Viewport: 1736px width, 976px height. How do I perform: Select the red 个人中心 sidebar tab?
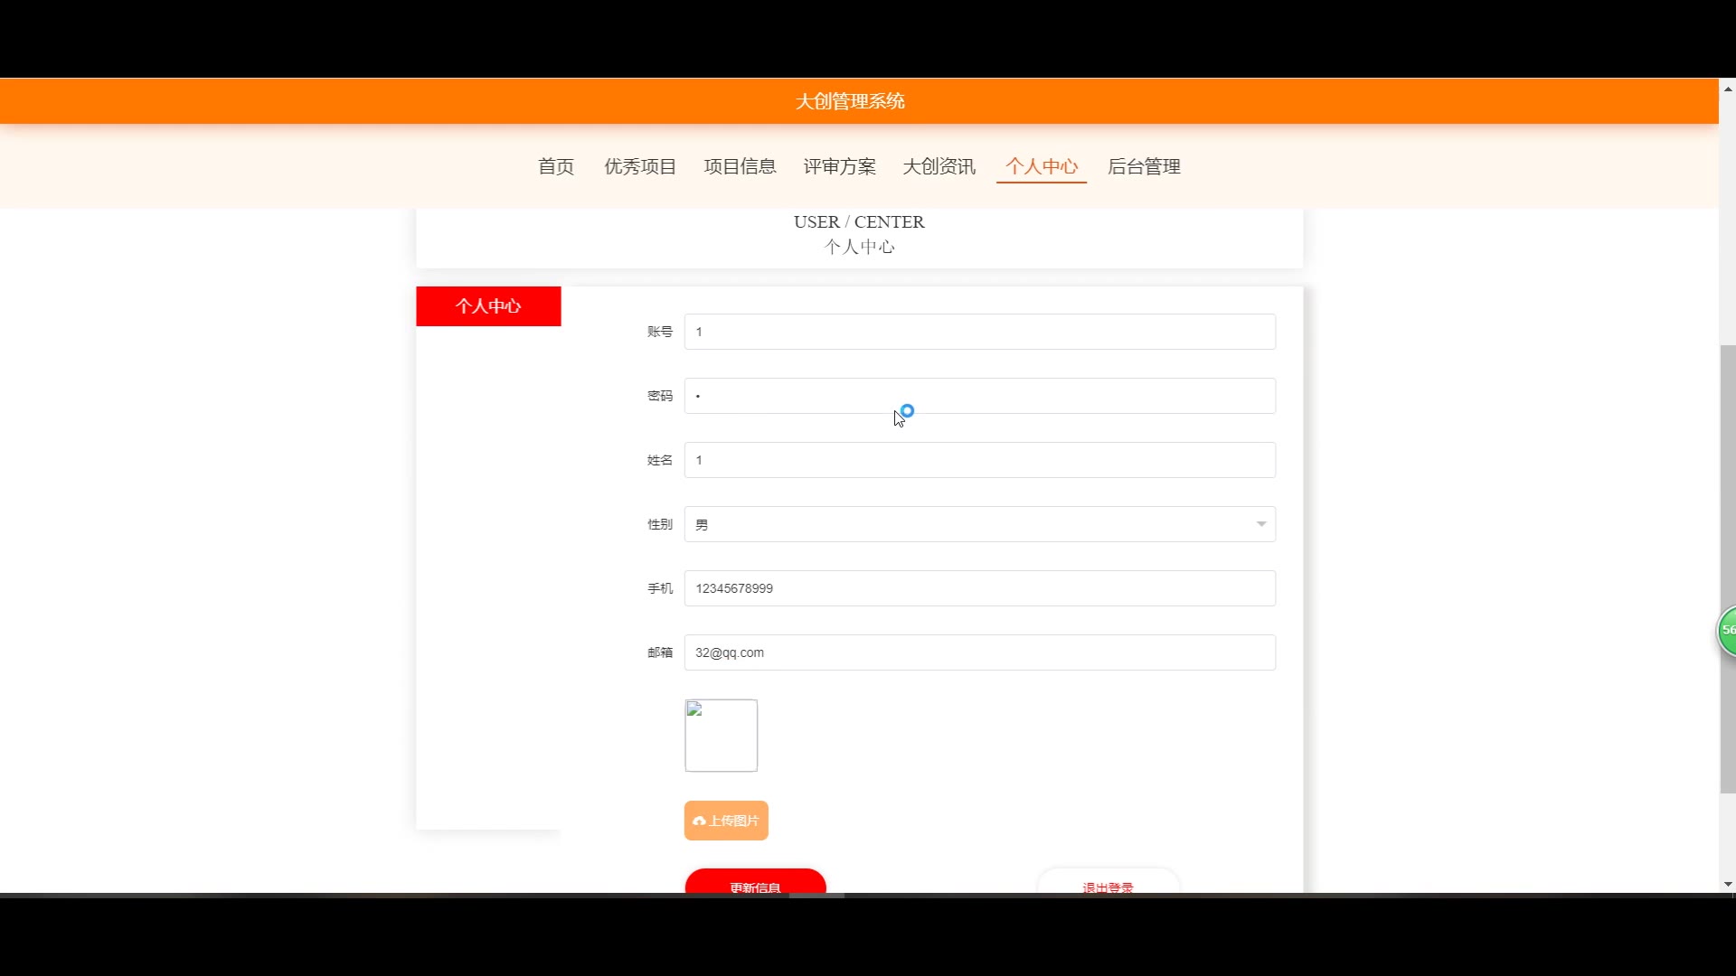click(x=488, y=306)
